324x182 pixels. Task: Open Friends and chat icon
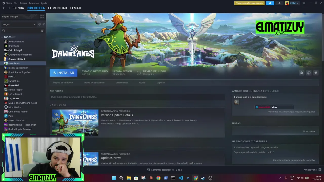320,170
